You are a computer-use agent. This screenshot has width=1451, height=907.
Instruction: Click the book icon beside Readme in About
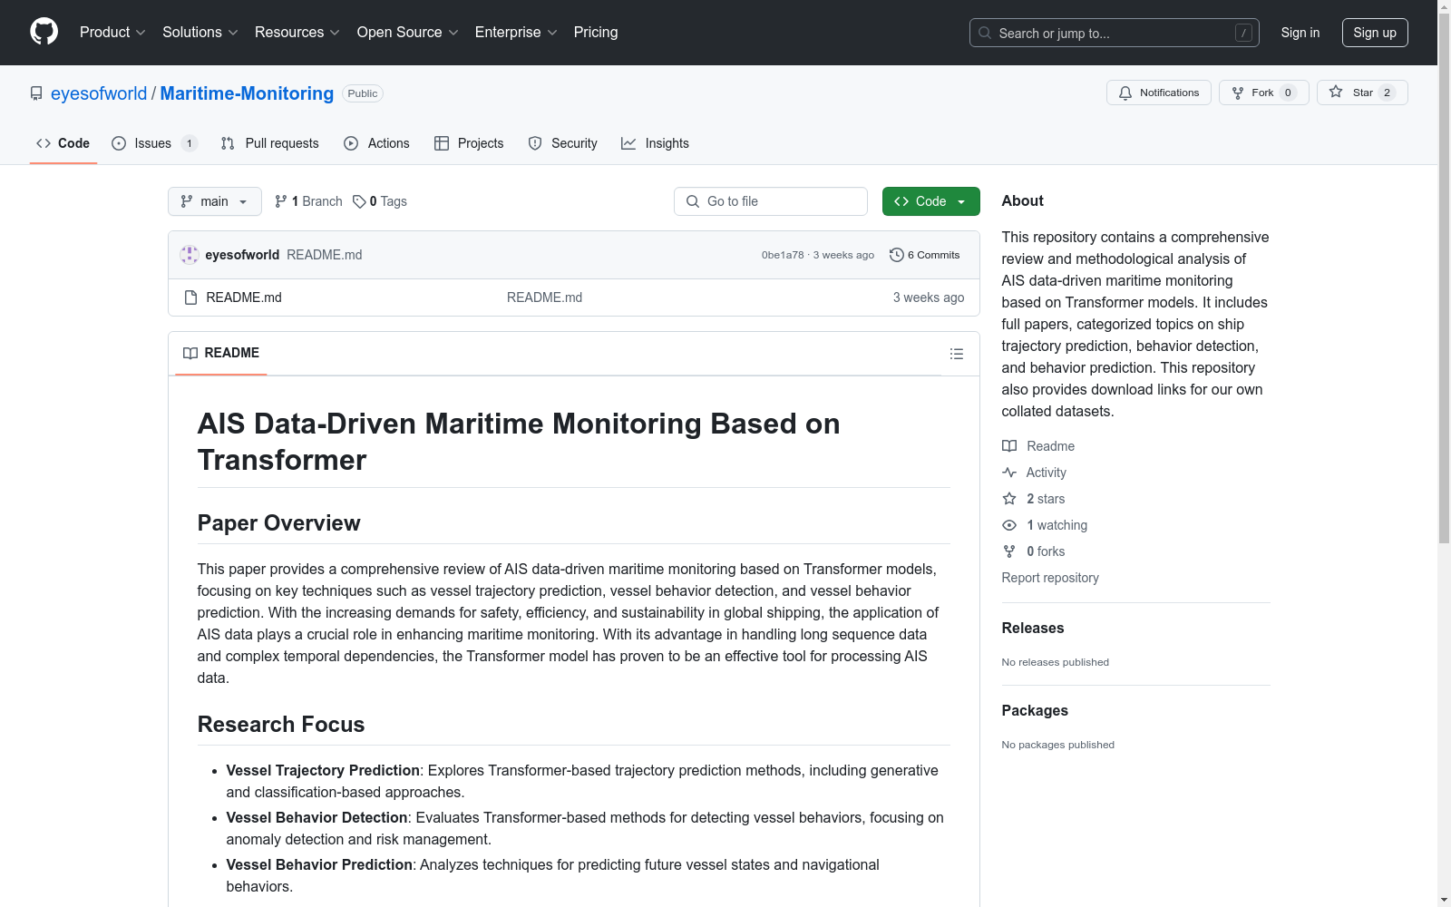click(1009, 446)
